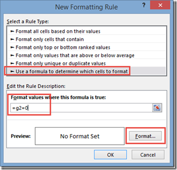Click the arrow bullet beside Format all cells
This screenshot has height=170, width=177.
point(12,31)
